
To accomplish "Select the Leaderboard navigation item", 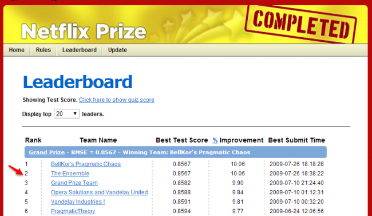I will pos(80,50).
